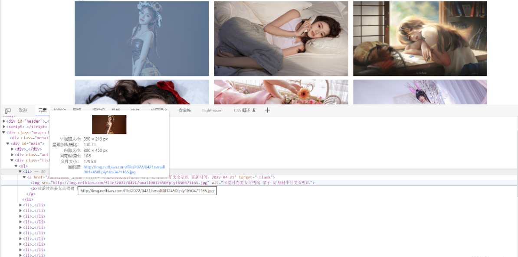Click the 16:9 intrinsic aspect ratio value
Screen dimensions: 518x257
pyautogui.click(x=88, y=156)
